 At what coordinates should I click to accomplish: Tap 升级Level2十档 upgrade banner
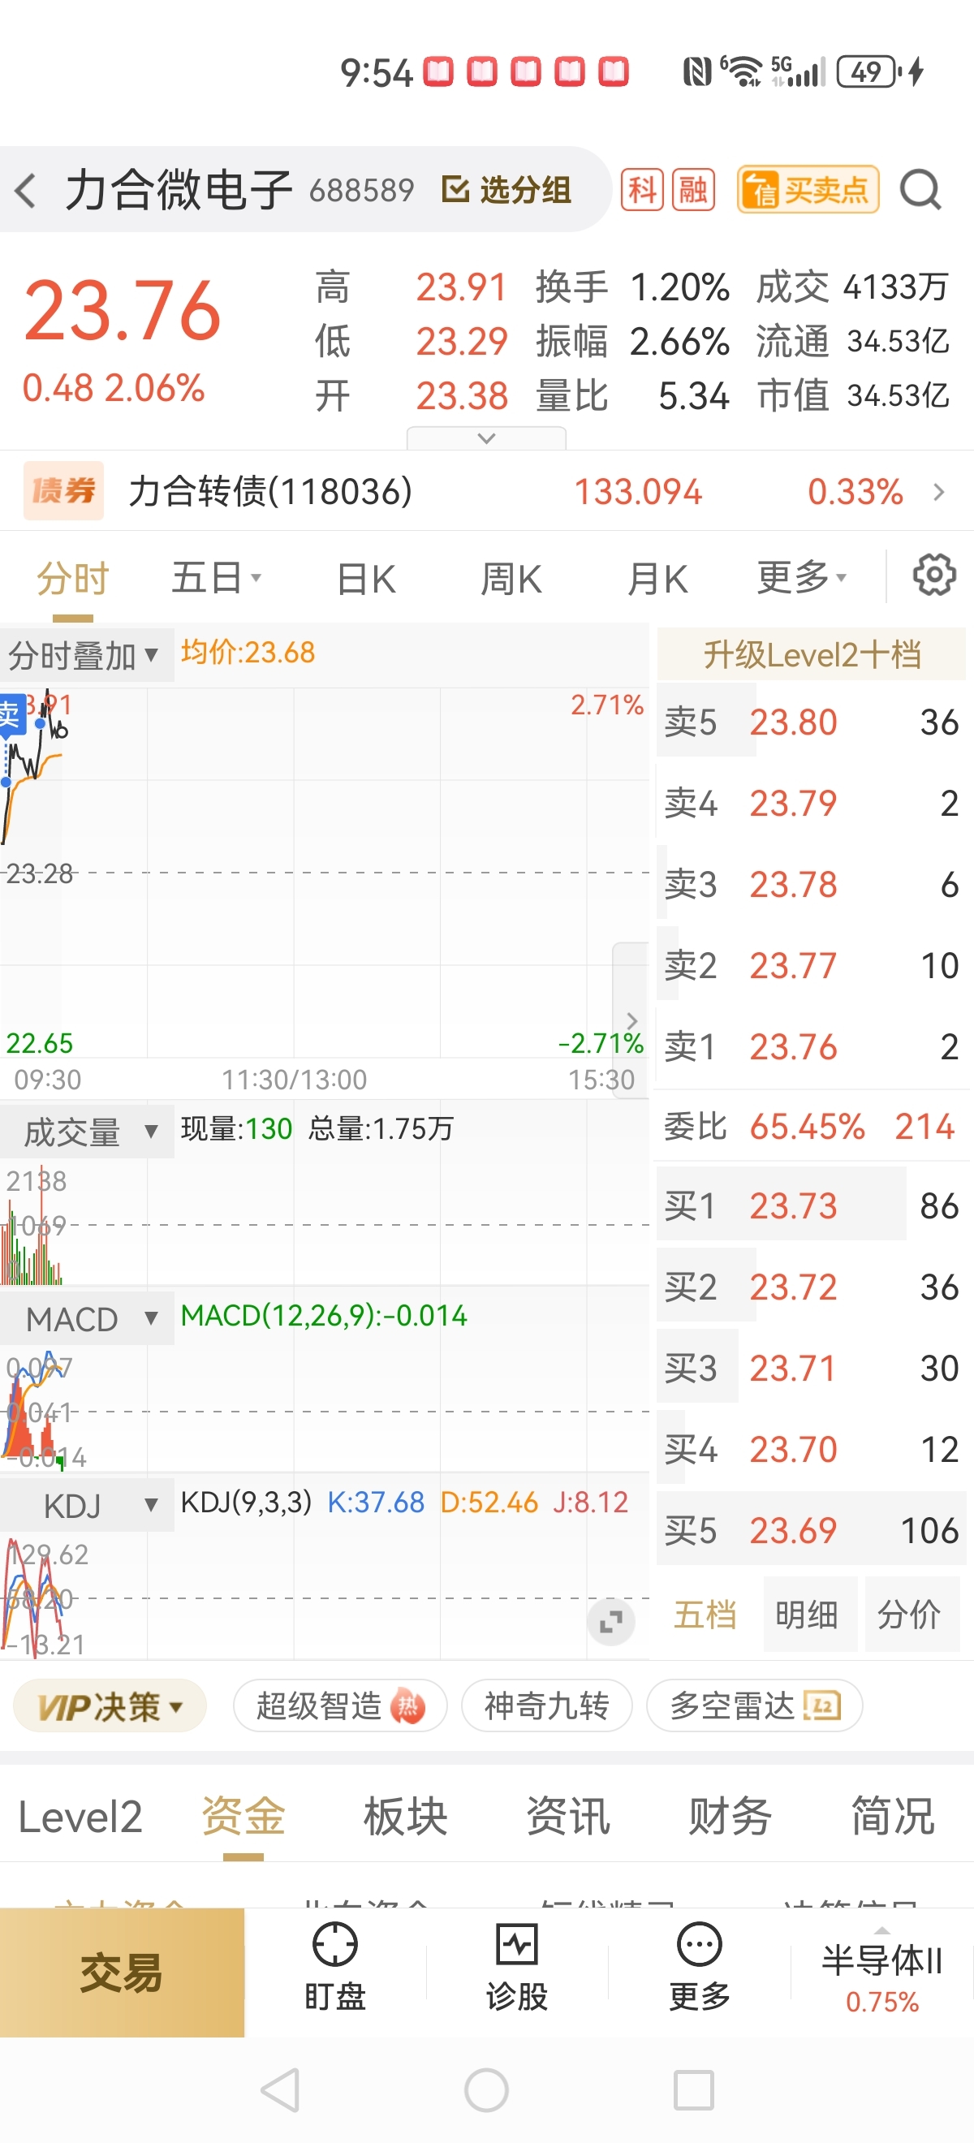(x=811, y=655)
